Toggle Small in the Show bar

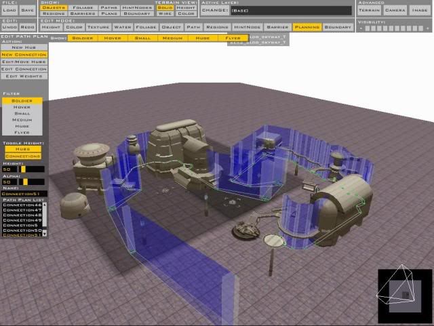click(x=142, y=38)
